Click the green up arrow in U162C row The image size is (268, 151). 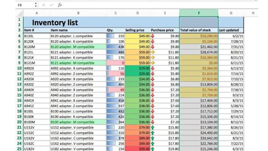[153, 144]
